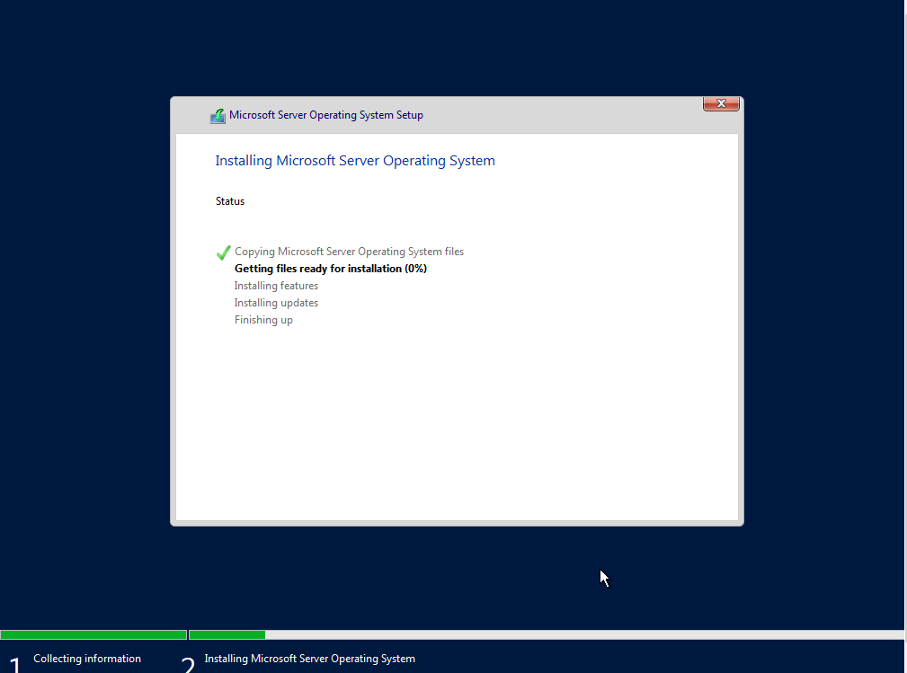Click 'Getting files ready for installation (0%)'
Screen dimensions: 907x673
[330, 269]
